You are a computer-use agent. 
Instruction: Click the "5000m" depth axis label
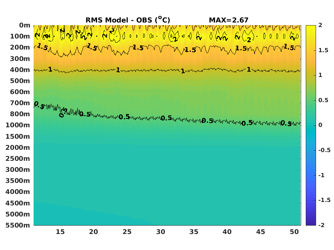tap(18, 214)
